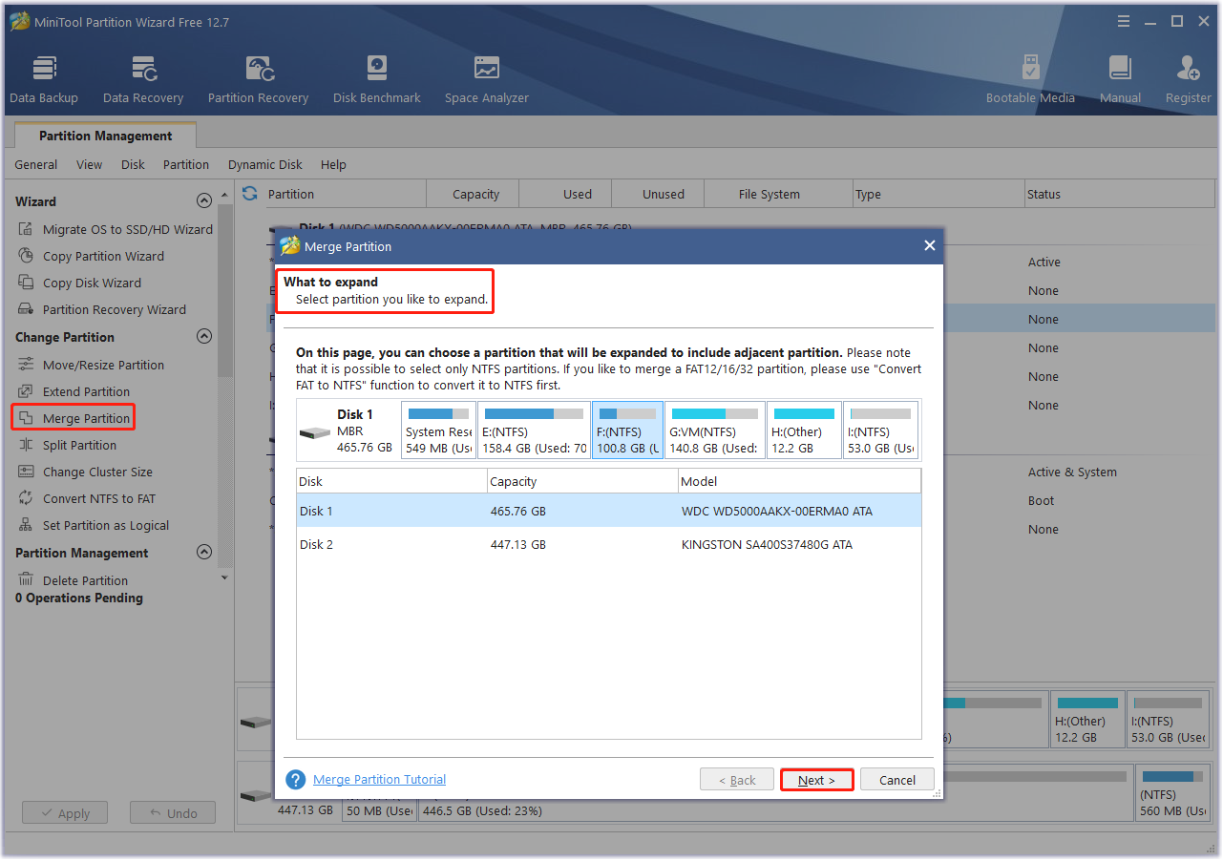Open Copy Disk Wizard
The width and height of the screenshot is (1223, 861).
tap(79, 283)
